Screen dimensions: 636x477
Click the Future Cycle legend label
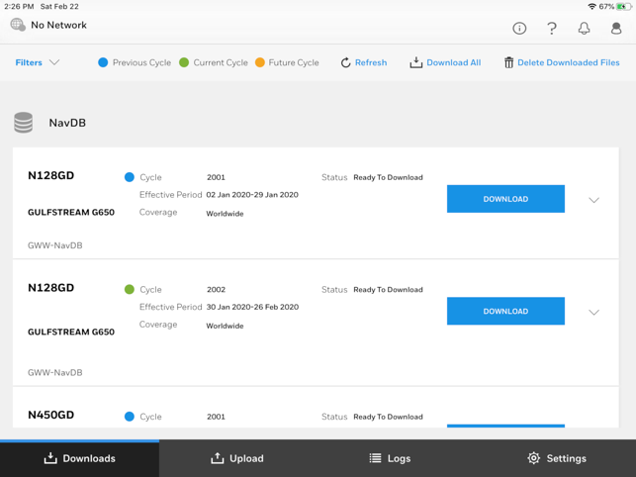tap(294, 62)
